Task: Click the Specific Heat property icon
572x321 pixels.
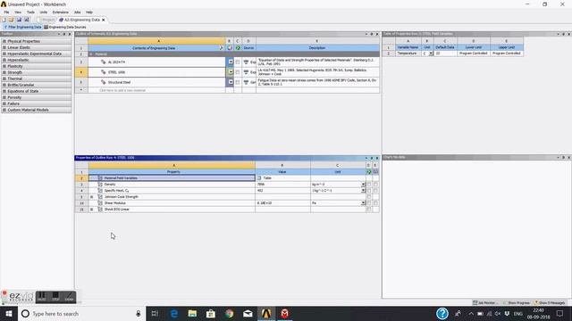Action: pos(100,191)
